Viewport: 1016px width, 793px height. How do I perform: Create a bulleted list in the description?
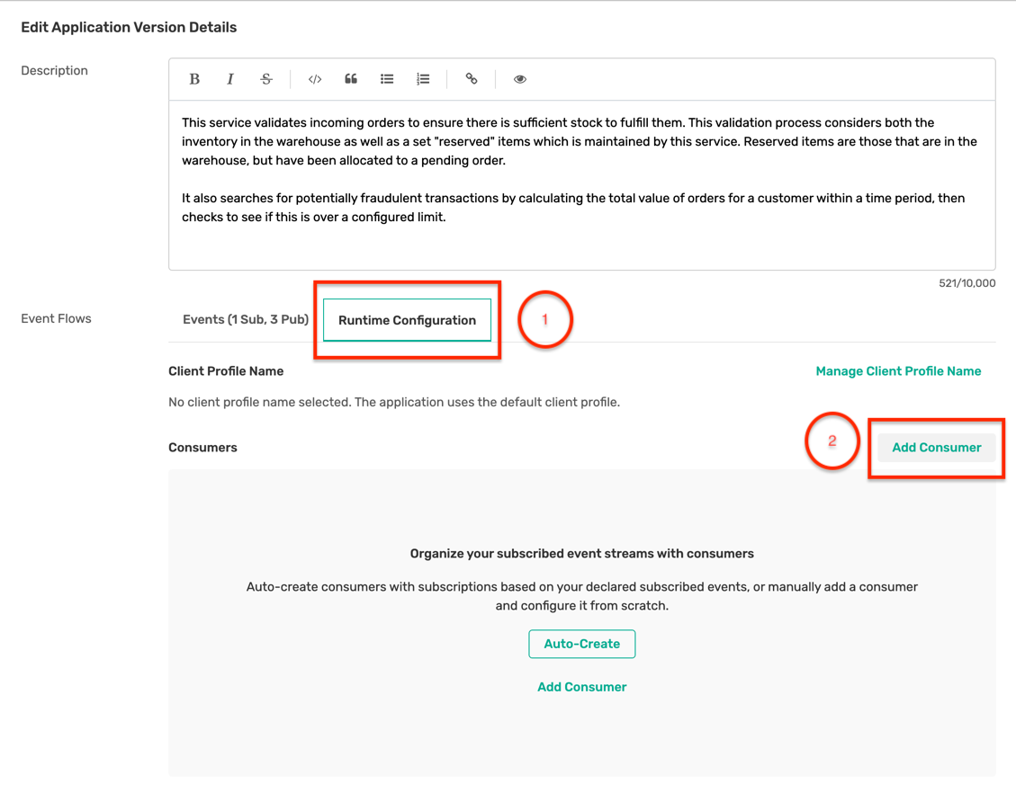[387, 79]
